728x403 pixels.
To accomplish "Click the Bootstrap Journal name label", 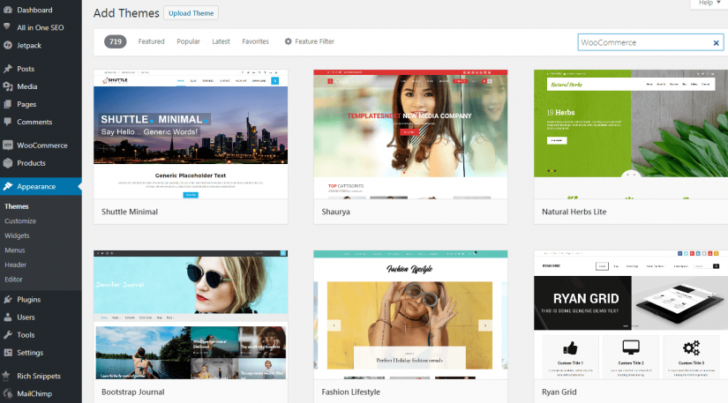I will [x=132, y=392].
